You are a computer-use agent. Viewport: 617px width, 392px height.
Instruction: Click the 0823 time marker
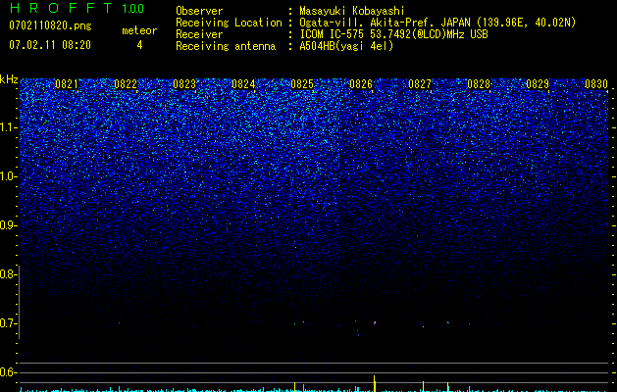[184, 84]
